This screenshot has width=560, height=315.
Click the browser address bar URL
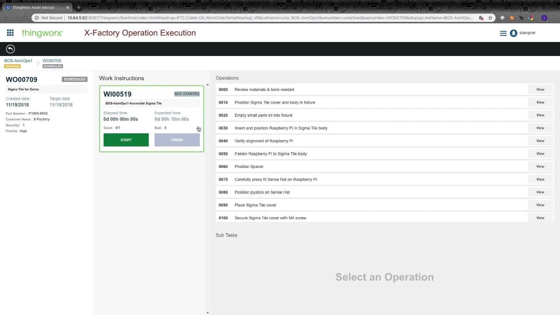pyautogui.click(x=270, y=18)
